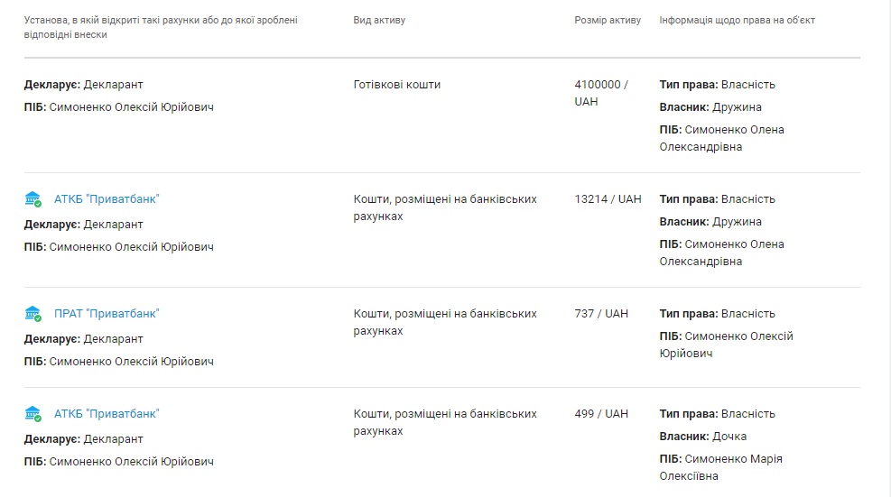Click "Власник: Дружина" in the Готівкові кошти row
The width and height of the screenshot is (891, 497).
click(710, 107)
